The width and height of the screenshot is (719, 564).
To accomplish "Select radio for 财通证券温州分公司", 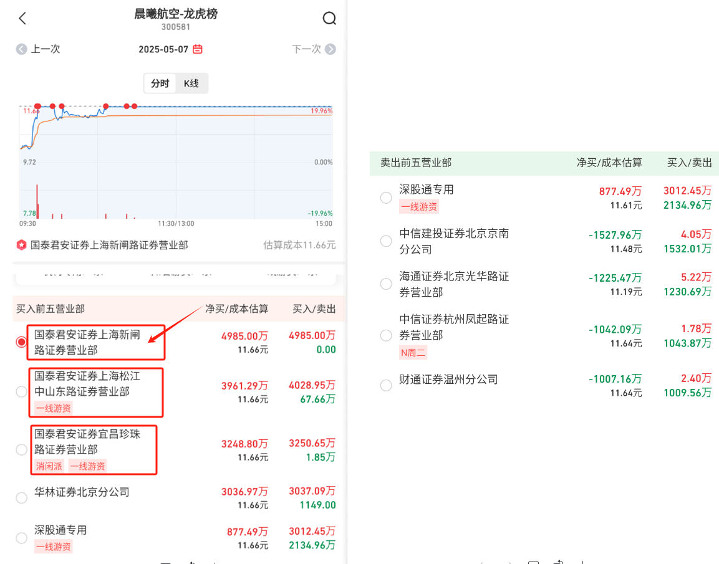I will click(x=386, y=385).
